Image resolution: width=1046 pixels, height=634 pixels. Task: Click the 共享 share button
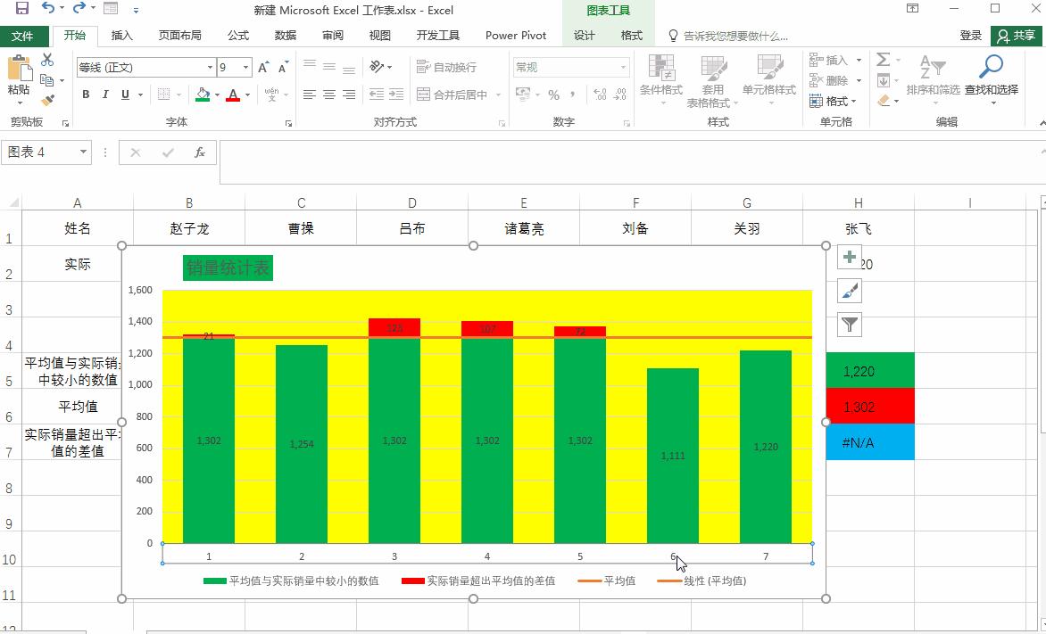[x=1017, y=36]
